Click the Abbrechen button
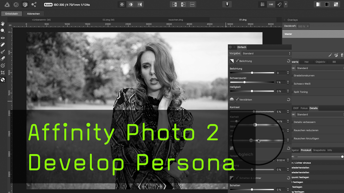 (x=34, y=14)
